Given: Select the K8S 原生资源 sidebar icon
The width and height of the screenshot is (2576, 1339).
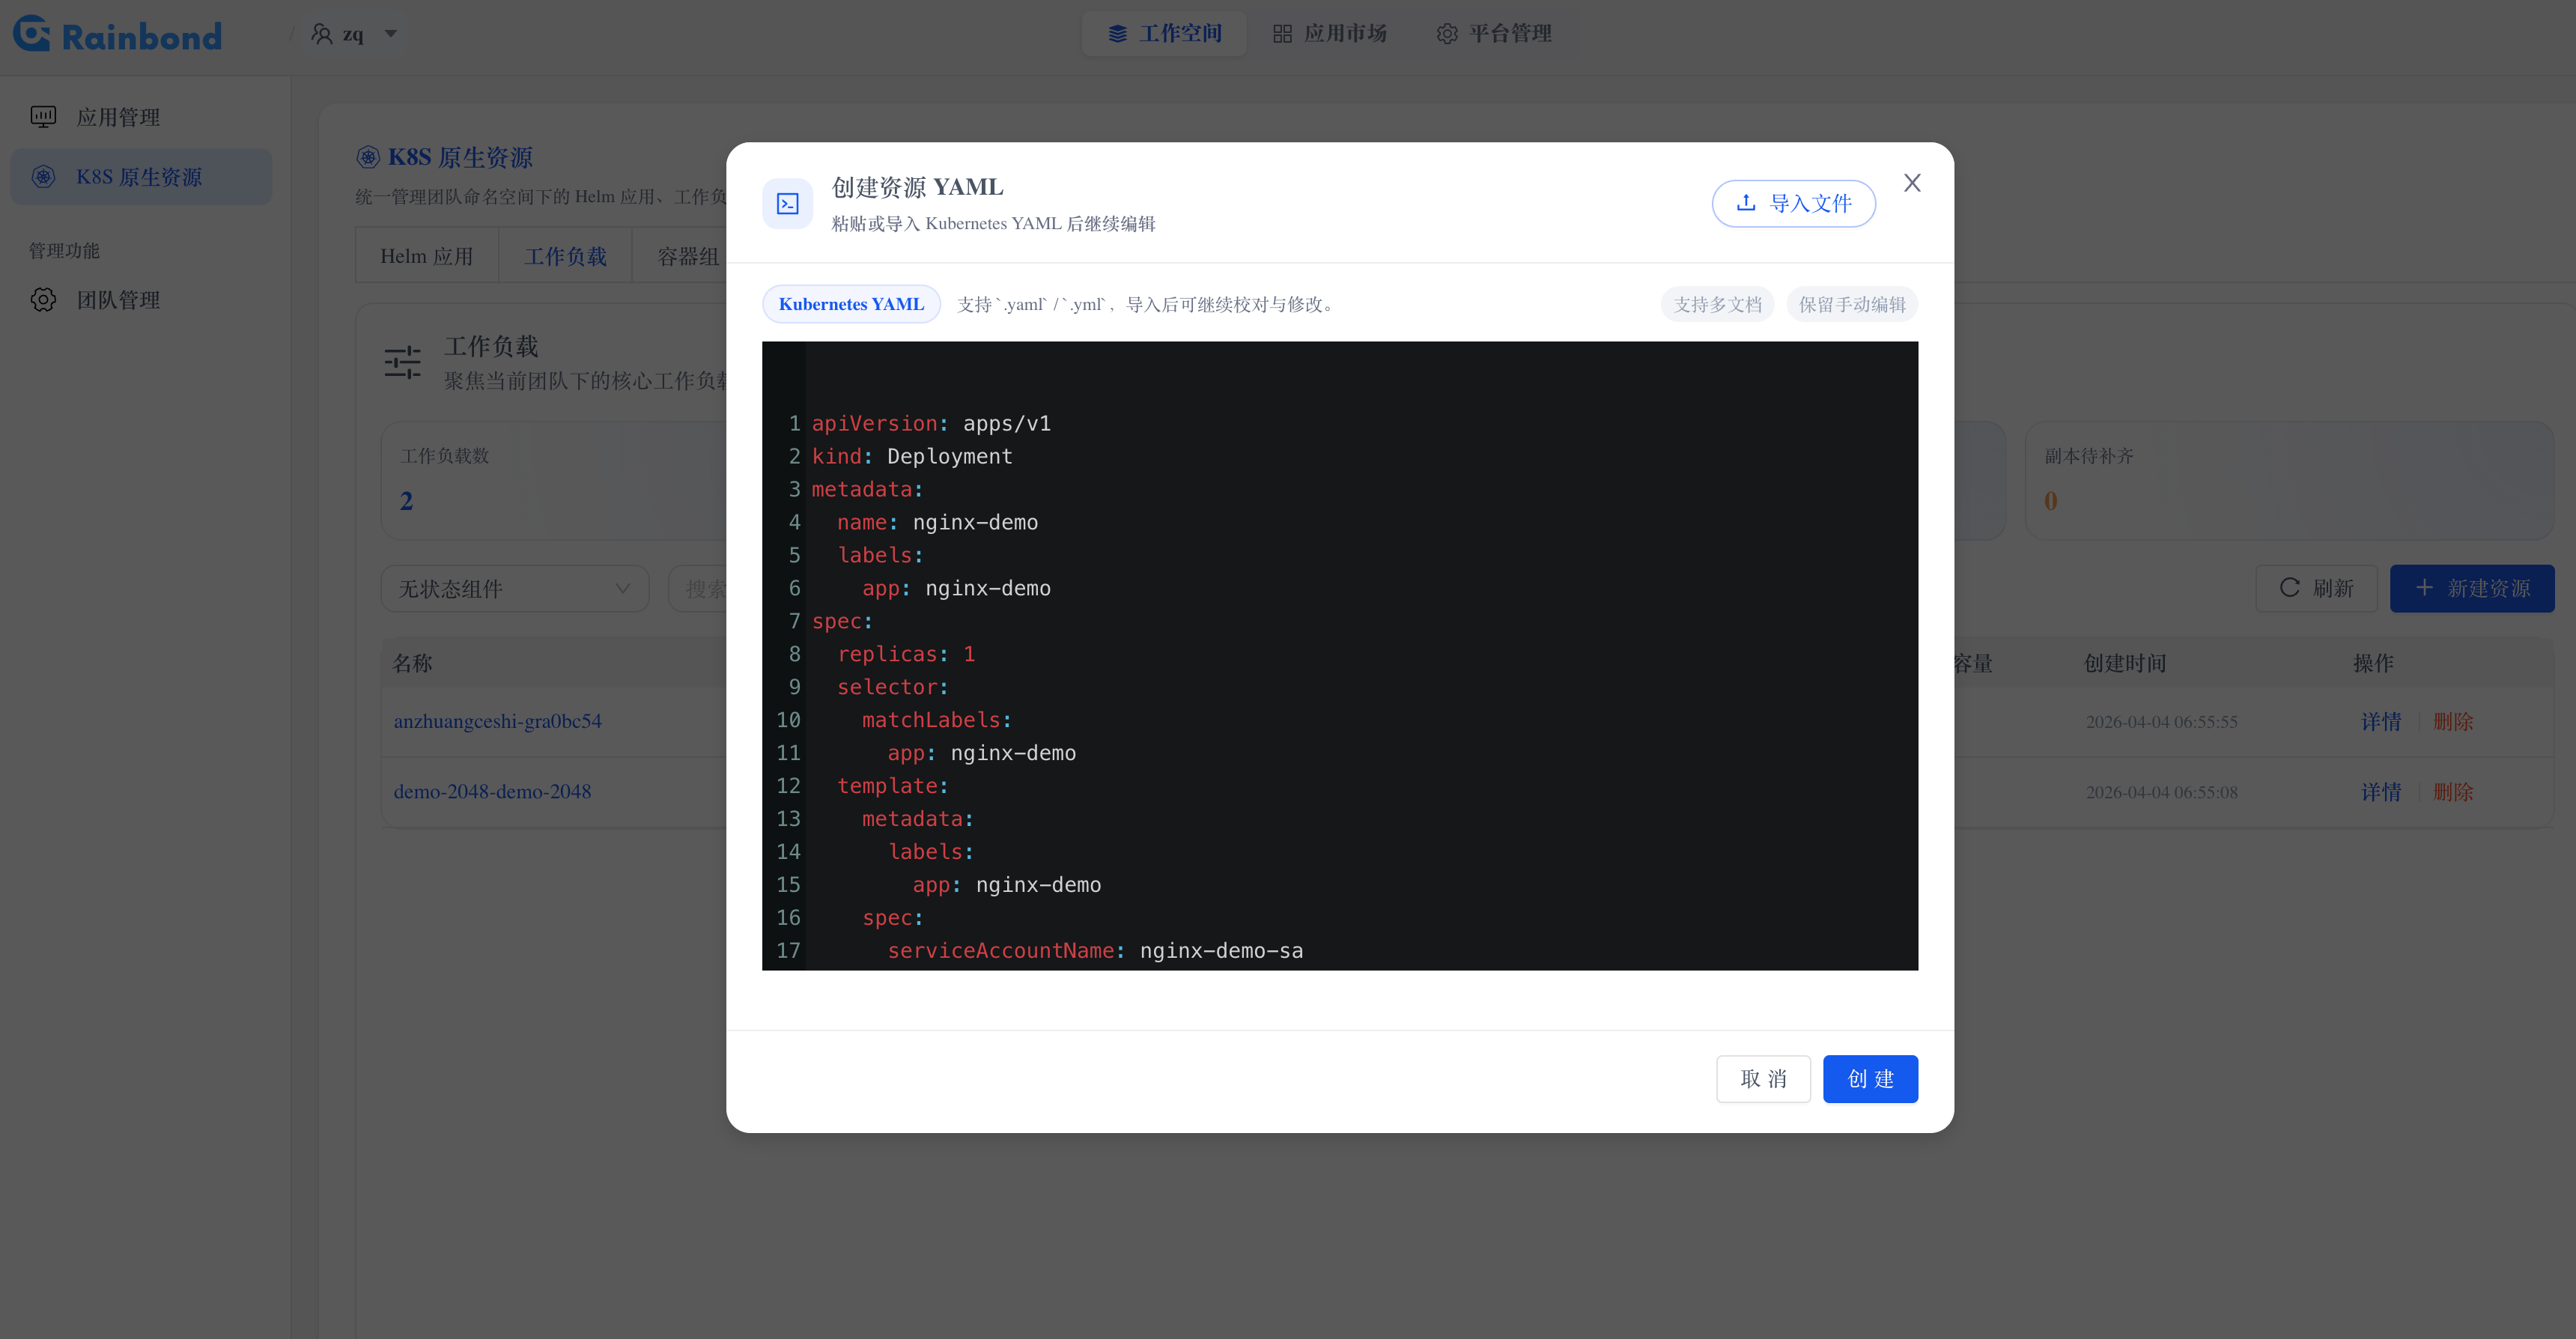Looking at the screenshot, I should (x=43, y=176).
